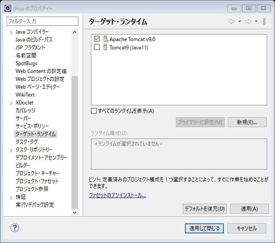
Task: Select 名前空間 in the tree
Action: (26, 55)
